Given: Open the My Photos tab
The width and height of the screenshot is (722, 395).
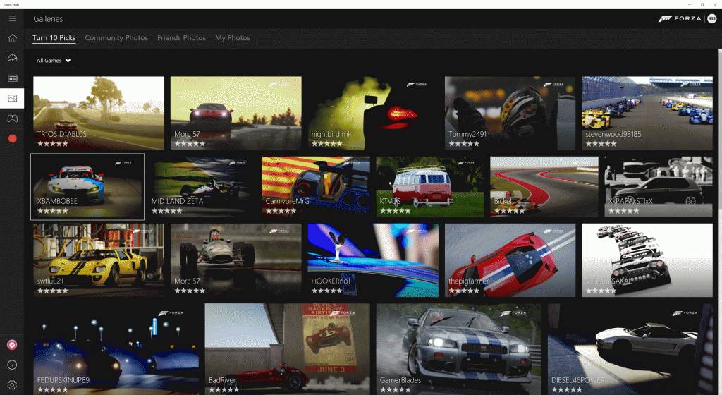Looking at the screenshot, I should pyautogui.click(x=233, y=38).
